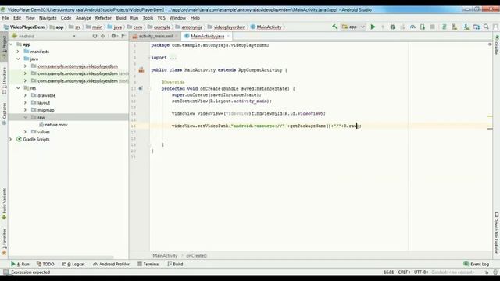Click onCreate() in editor breadcrumb

tap(196, 255)
